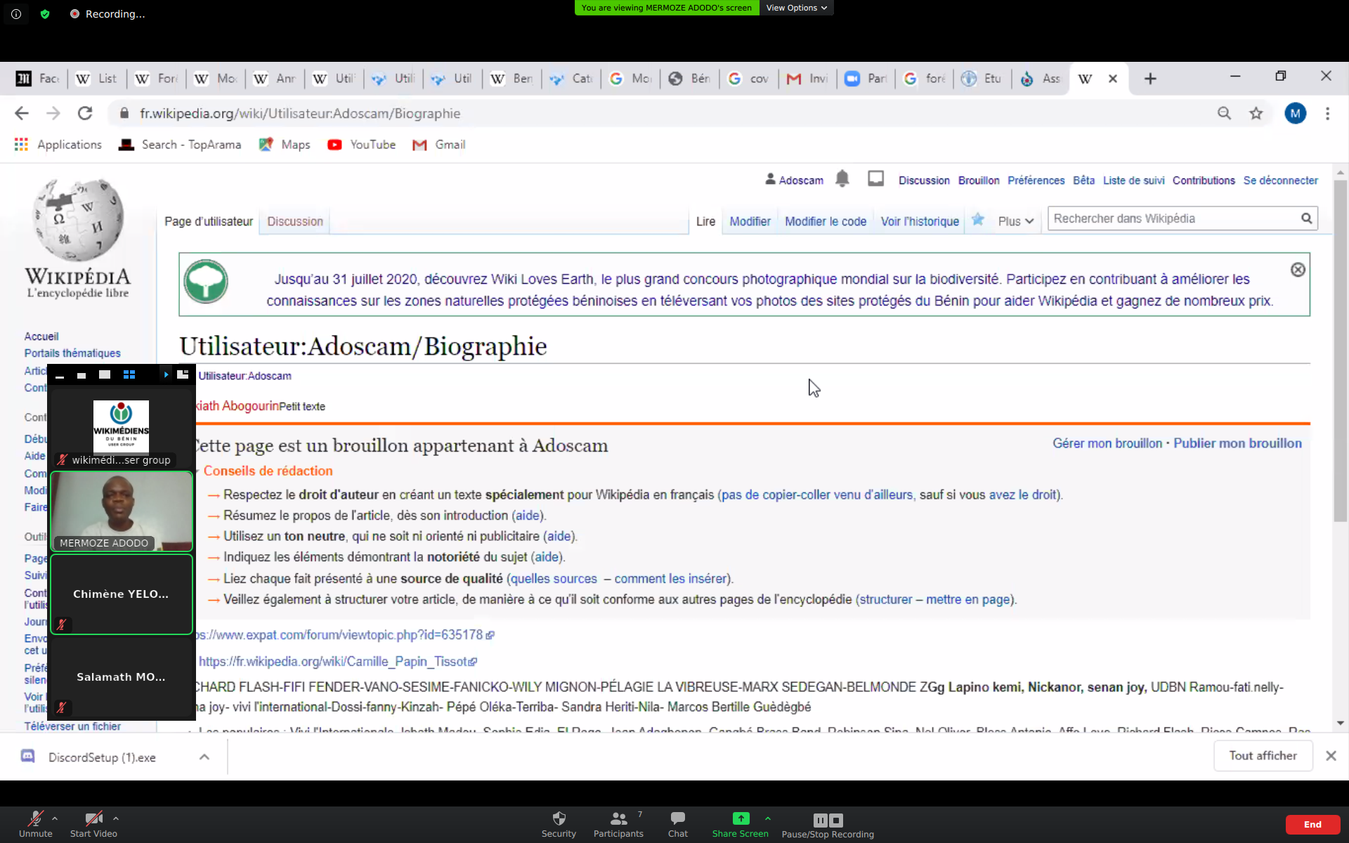
Task: Click the meeting info icon in the corner
Action: pyautogui.click(x=16, y=14)
